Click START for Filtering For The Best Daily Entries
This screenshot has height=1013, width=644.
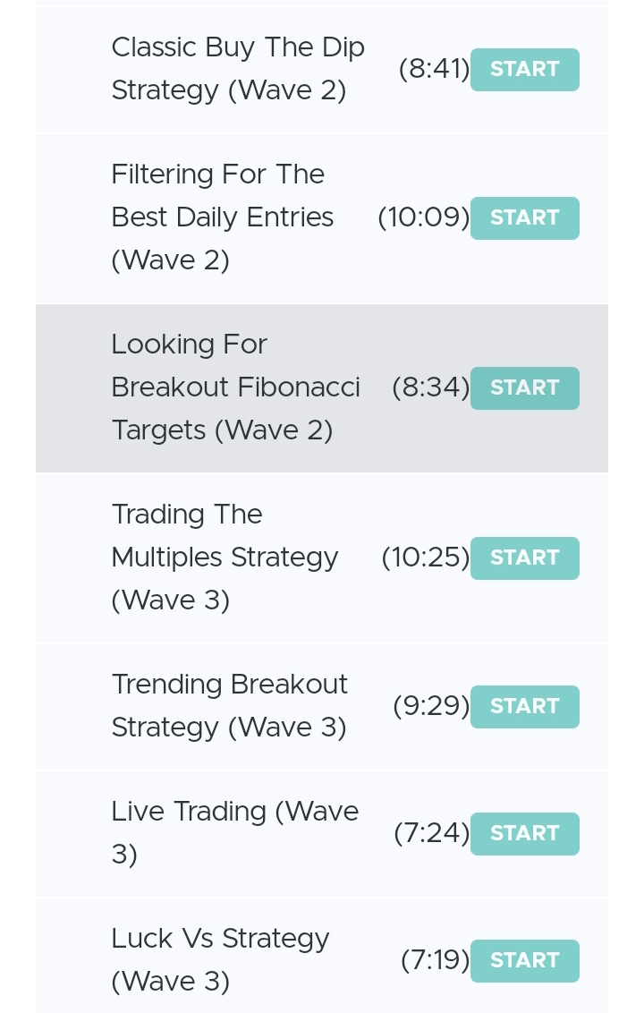[524, 217]
